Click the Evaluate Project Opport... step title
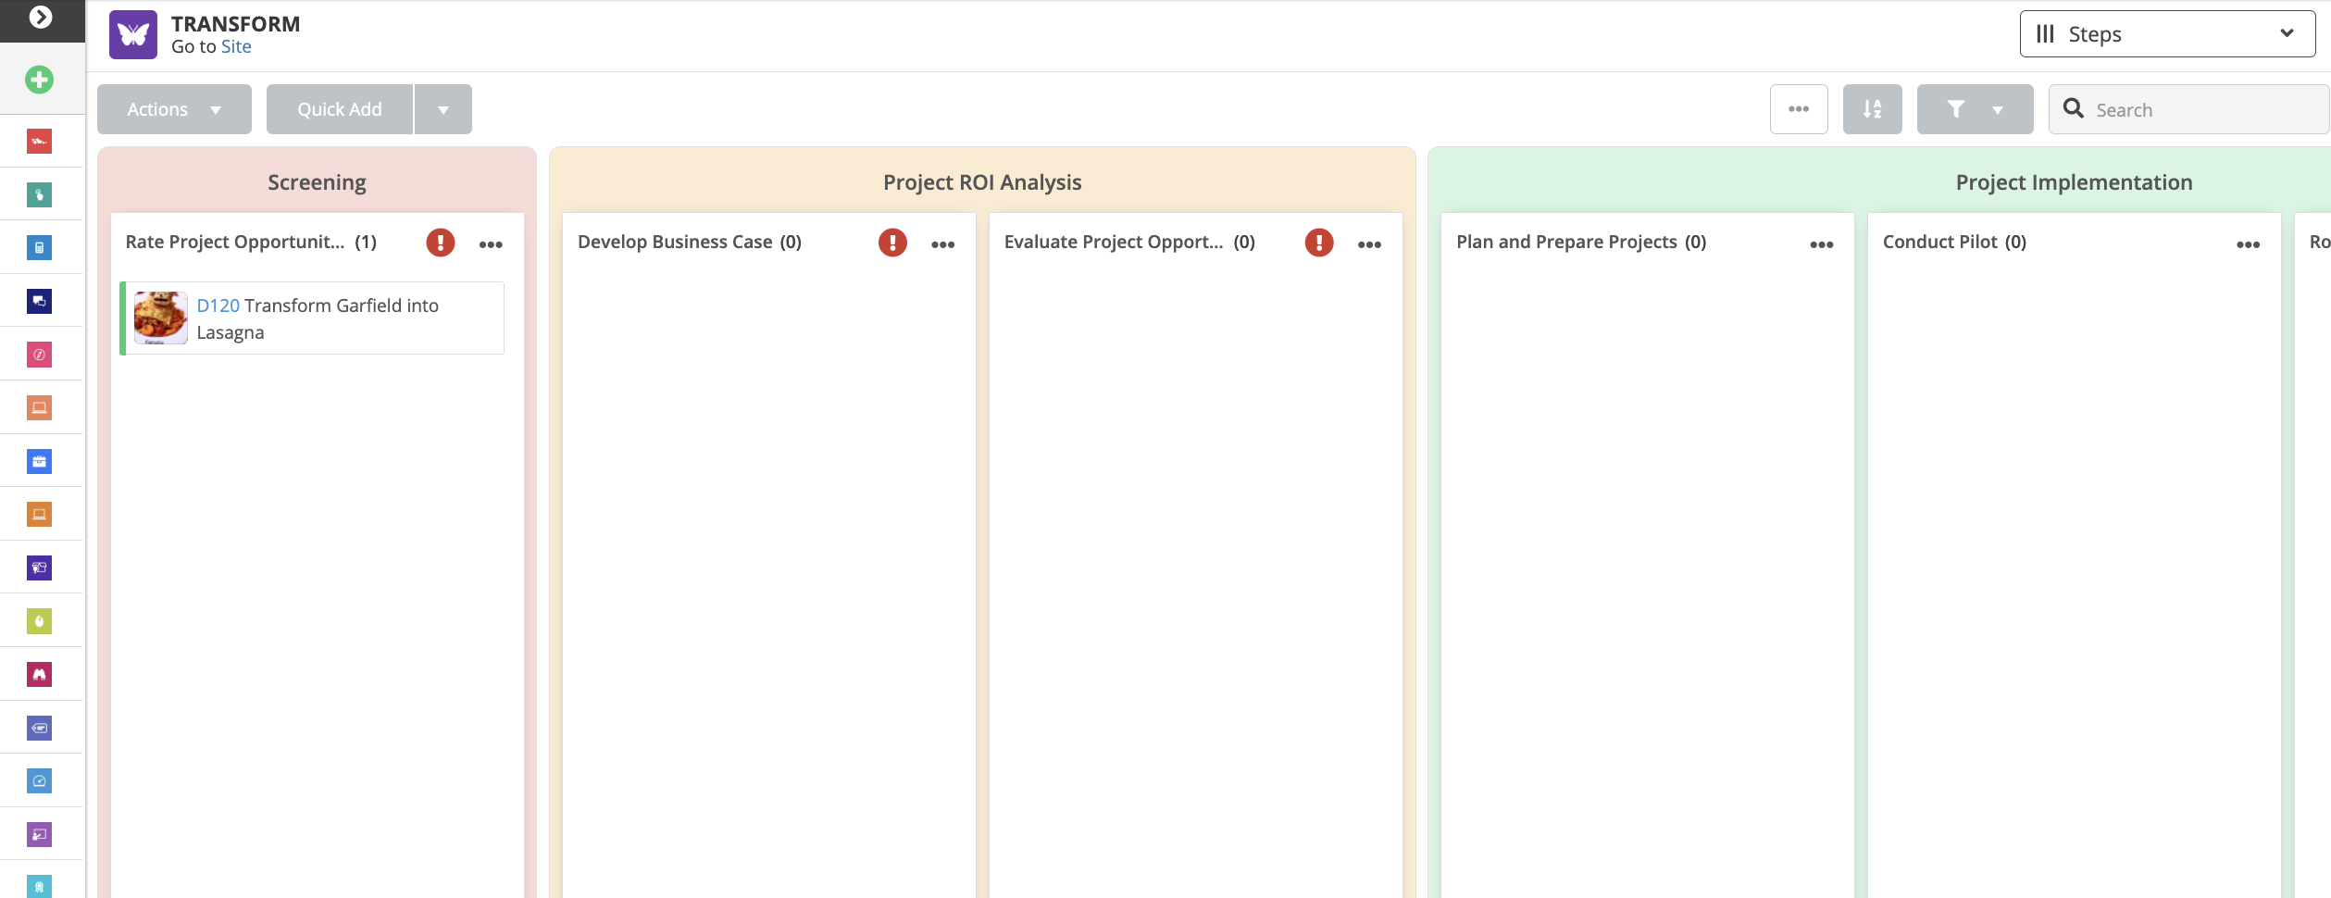This screenshot has height=898, width=2331. click(1114, 242)
